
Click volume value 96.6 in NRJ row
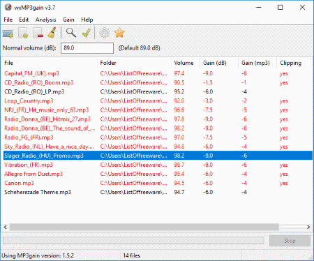(179, 110)
